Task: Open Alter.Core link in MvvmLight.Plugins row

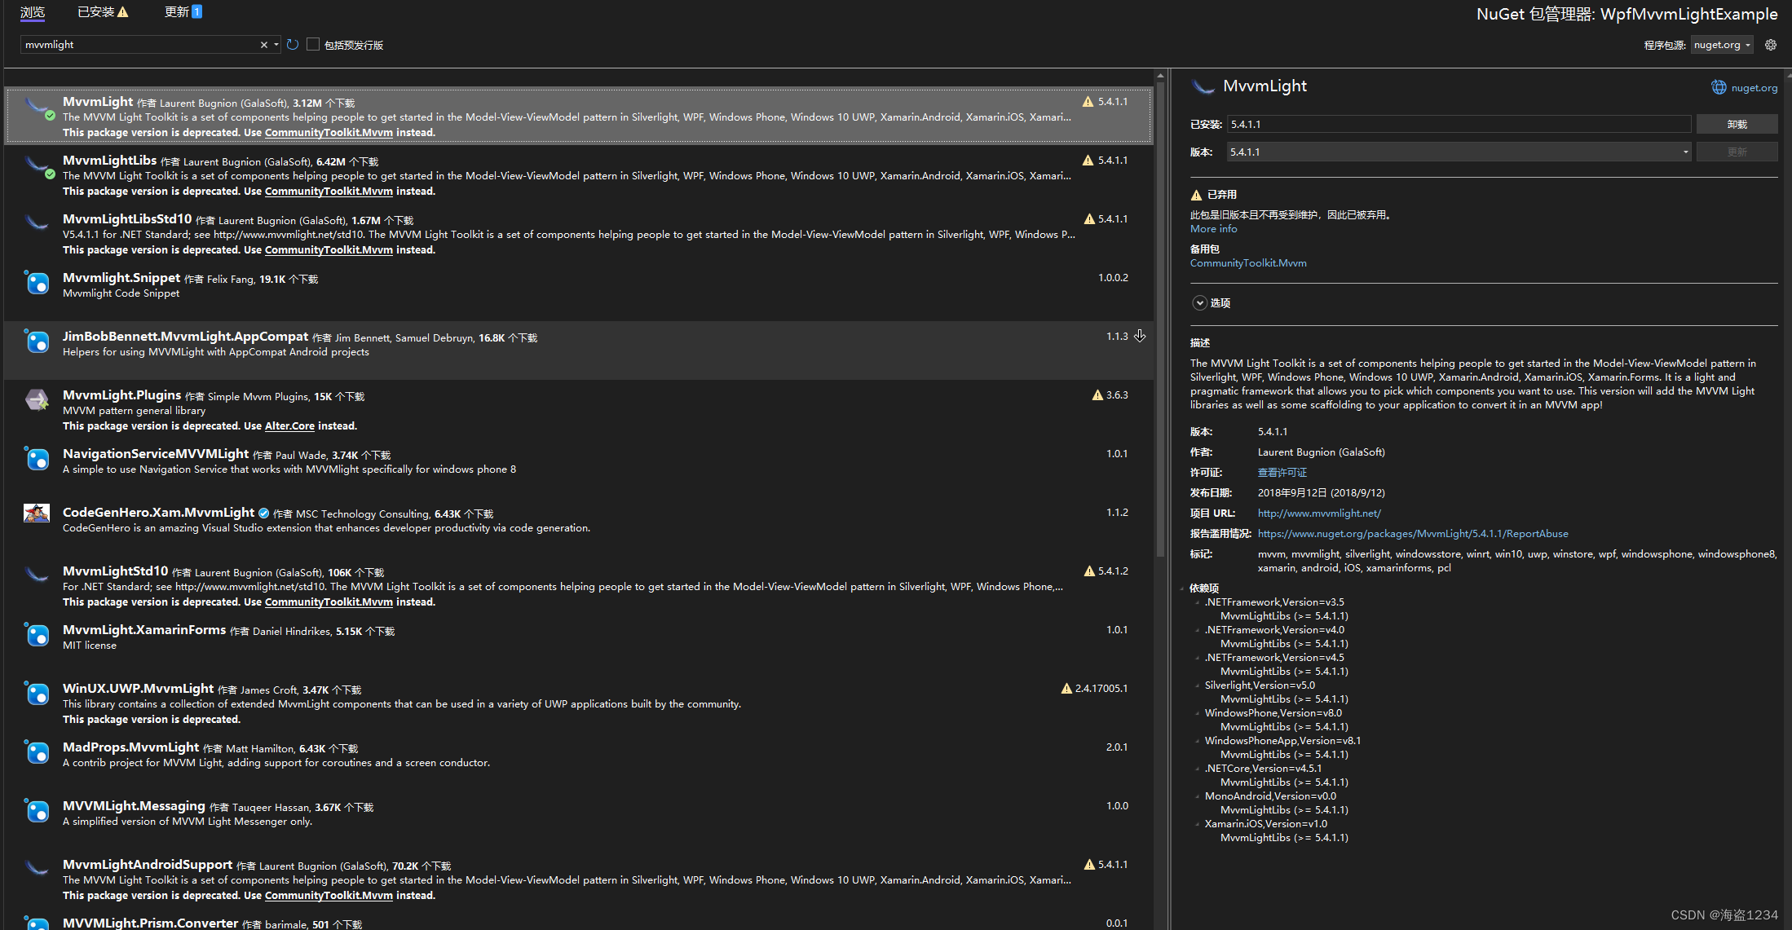Action: pos(289,426)
